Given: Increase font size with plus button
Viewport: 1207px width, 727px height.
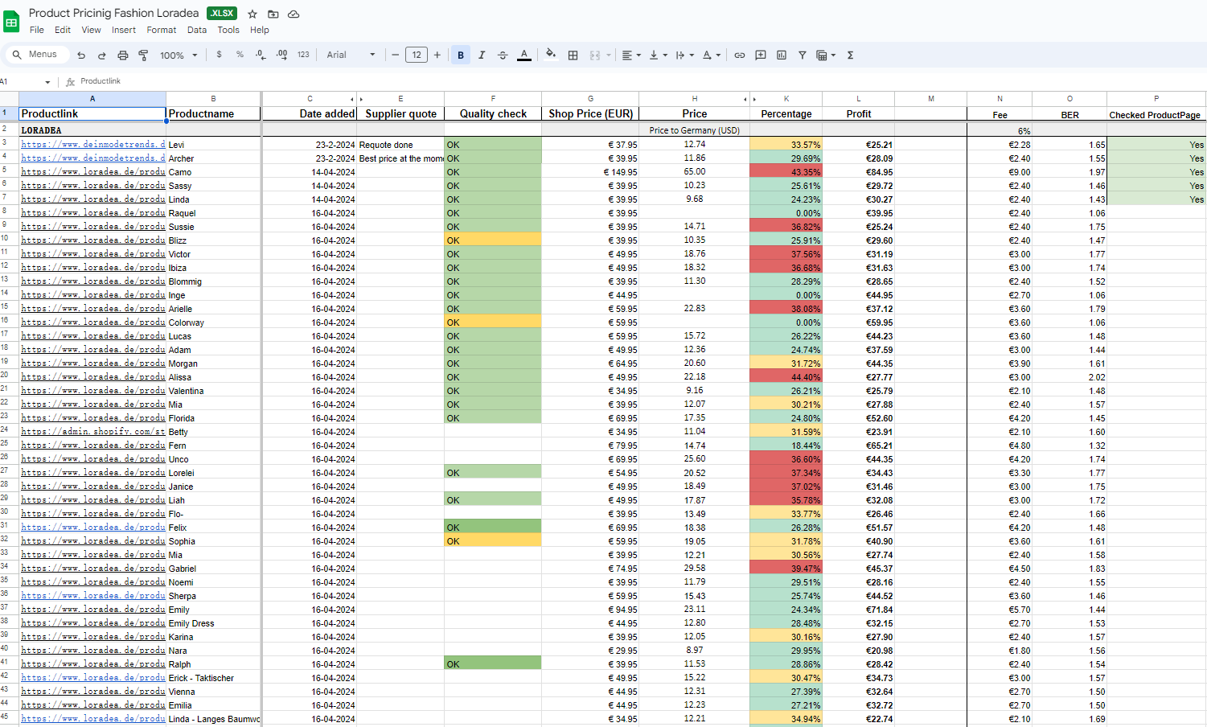Looking at the screenshot, I should click(x=437, y=55).
